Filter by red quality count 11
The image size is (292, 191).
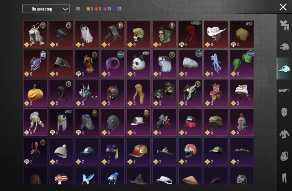[x=98, y=9]
